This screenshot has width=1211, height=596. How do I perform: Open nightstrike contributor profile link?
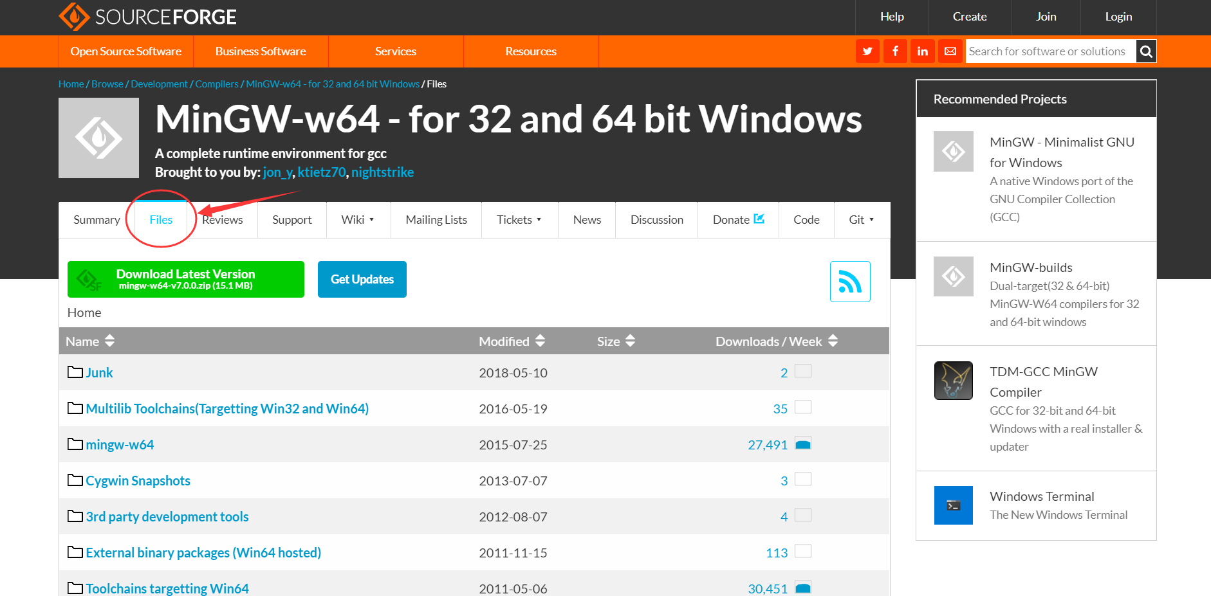click(x=382, y=172)
